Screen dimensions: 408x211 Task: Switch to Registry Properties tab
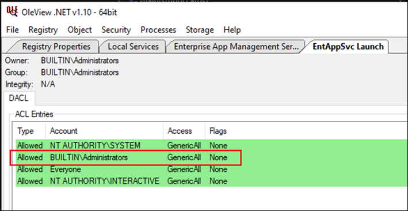click(55, 47)
